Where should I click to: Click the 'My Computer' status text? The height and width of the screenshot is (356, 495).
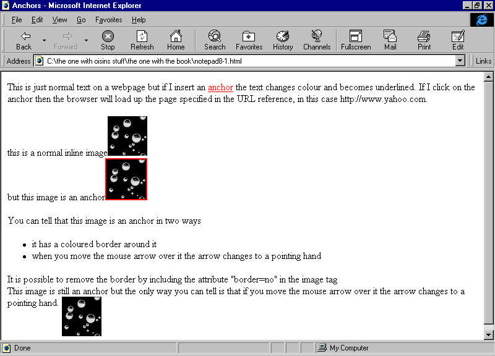pyautogui.click(x=349, y=348)
